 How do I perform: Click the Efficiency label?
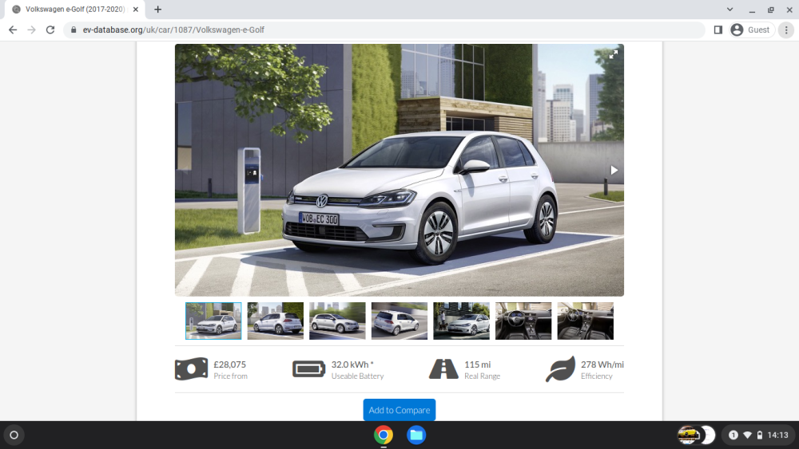597,376
